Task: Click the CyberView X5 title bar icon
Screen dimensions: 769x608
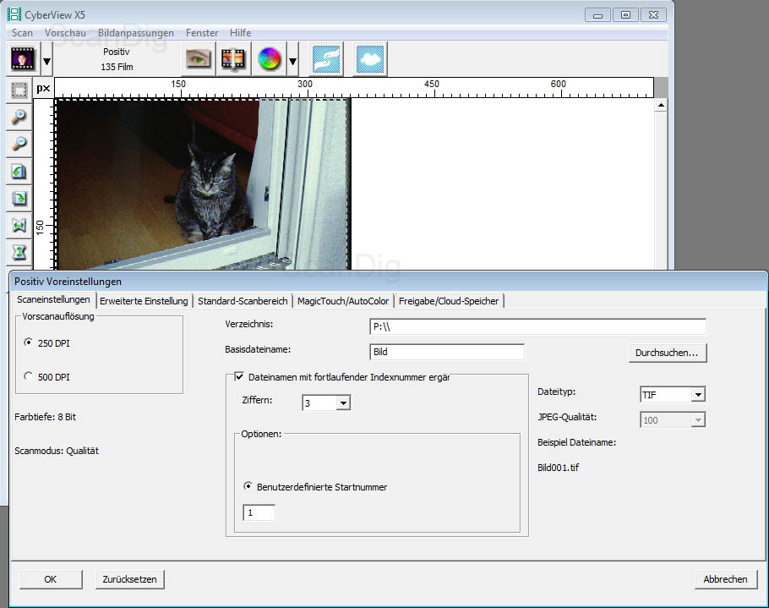Action: 14,14
